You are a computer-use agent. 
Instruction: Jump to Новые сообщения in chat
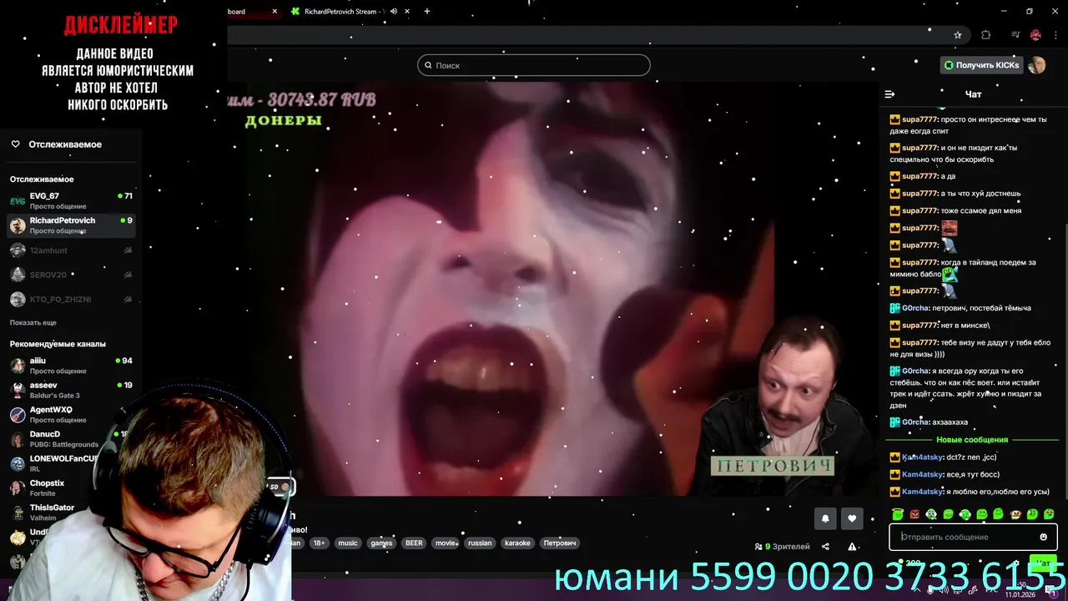click(x=972, y=440)
